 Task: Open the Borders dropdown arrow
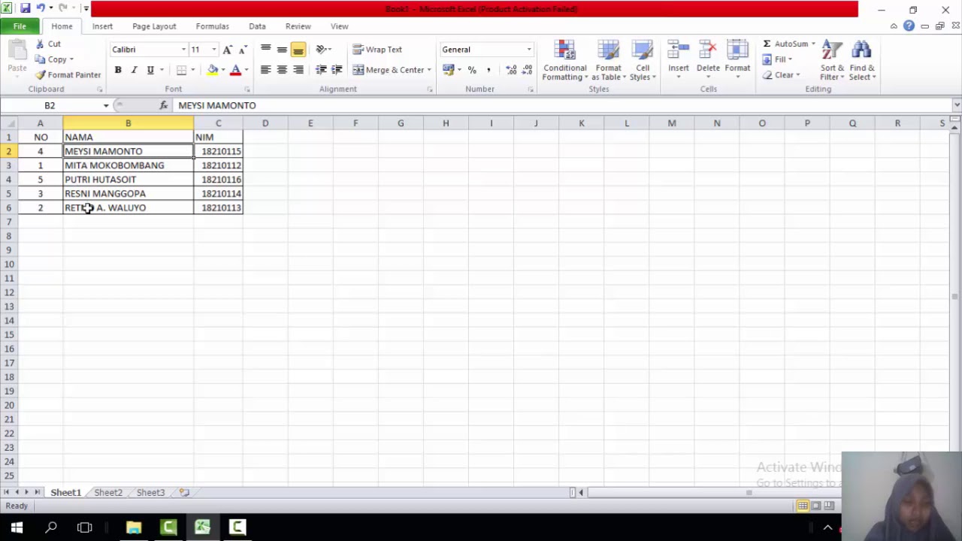pyautogui.click(x=192, y=70)
